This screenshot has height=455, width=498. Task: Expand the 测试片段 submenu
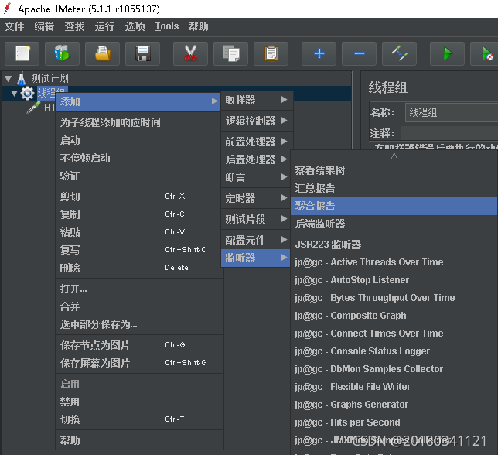257,219
